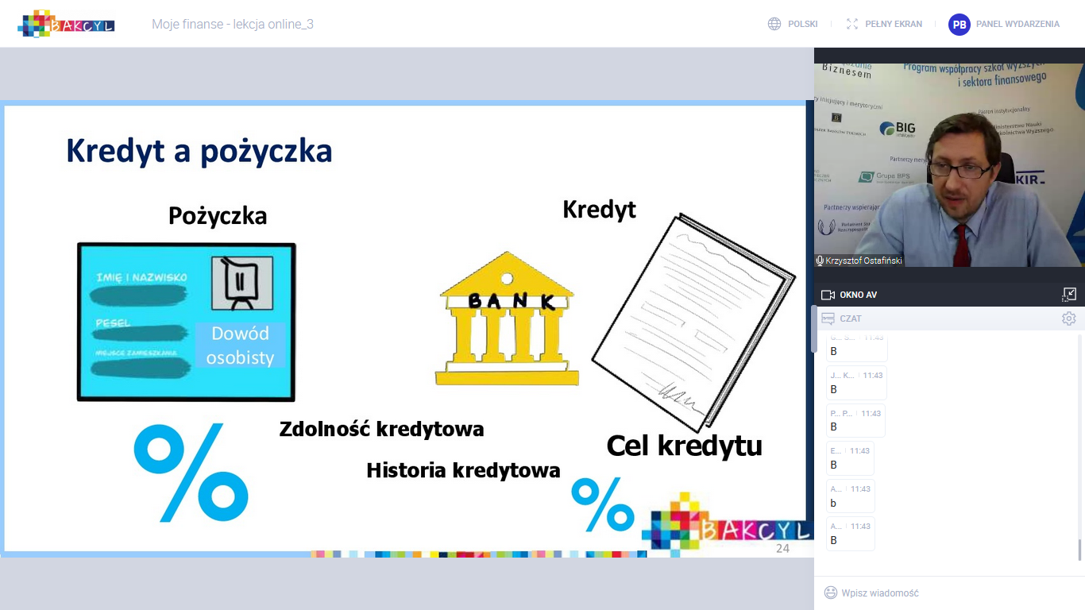Click the camera icon next to OKNO AV
The image size is (1085, 610).
pos(828,295)
